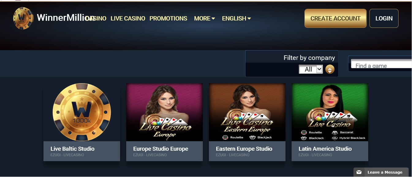Click the gold sort arrows icon beside All

[x=330, y=69]
